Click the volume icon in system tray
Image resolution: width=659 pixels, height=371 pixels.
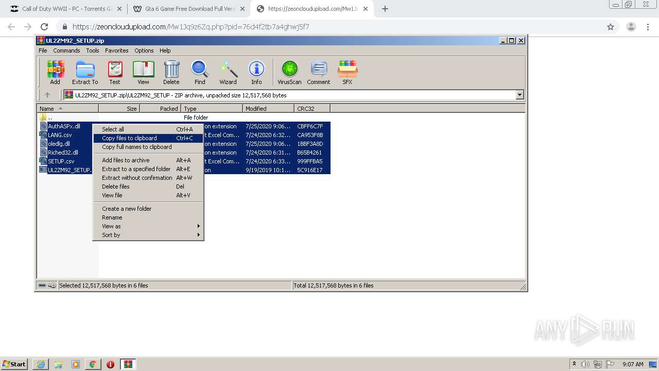585,364
